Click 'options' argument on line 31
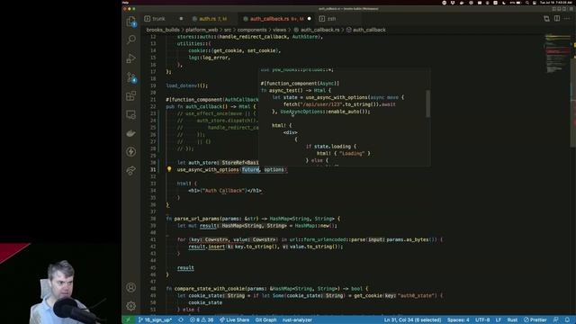This screenshot has height=324, width=576. [x=274, y=169]
